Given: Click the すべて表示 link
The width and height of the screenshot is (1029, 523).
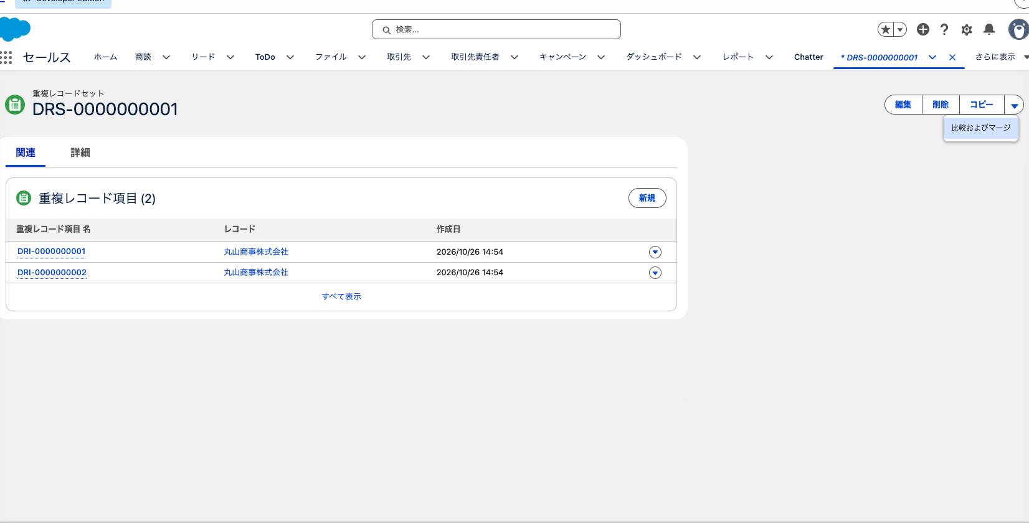Looking at the screenshot, I should pos(341,296).
